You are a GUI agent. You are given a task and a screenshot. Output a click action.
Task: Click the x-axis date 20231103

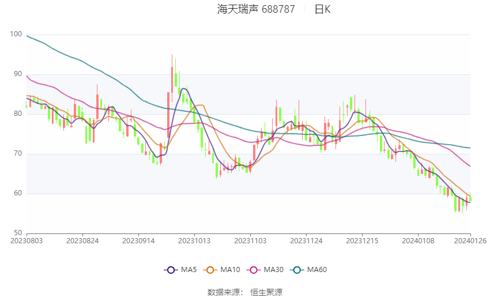coord(250,241)
